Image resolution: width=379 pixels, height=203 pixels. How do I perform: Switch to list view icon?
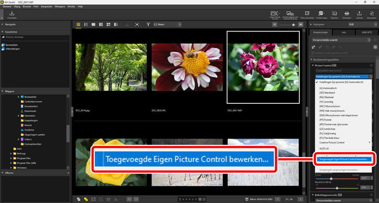(x=86, y=25)
